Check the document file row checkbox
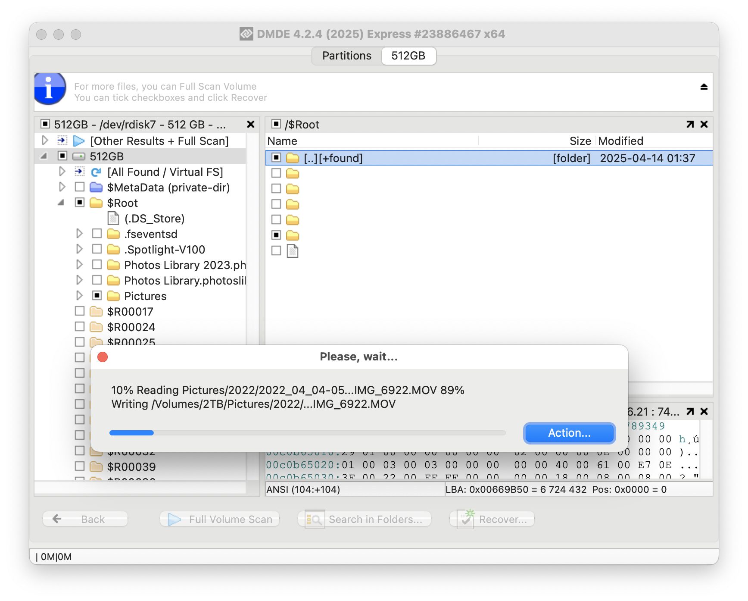The height and width of the screenshot is (601, 748). pos(276,250)
